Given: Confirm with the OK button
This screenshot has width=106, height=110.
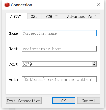Looking at the screenshot, I should click(x=64, y=100).
